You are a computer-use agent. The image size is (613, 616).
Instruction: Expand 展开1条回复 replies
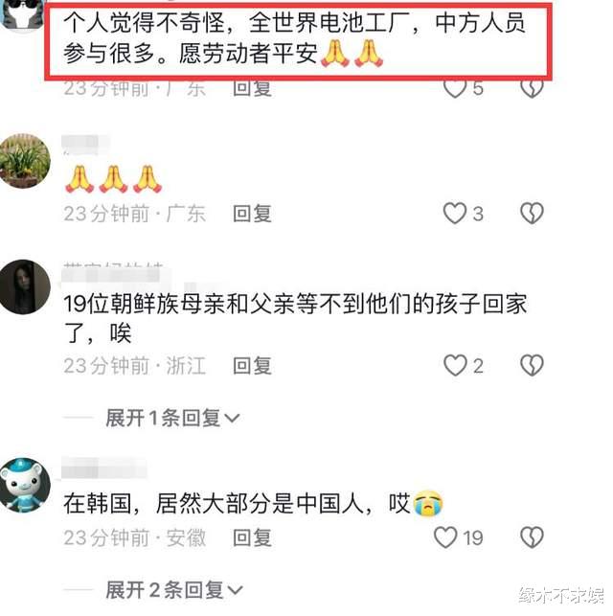pyautogui.click(x=172, y=418)
